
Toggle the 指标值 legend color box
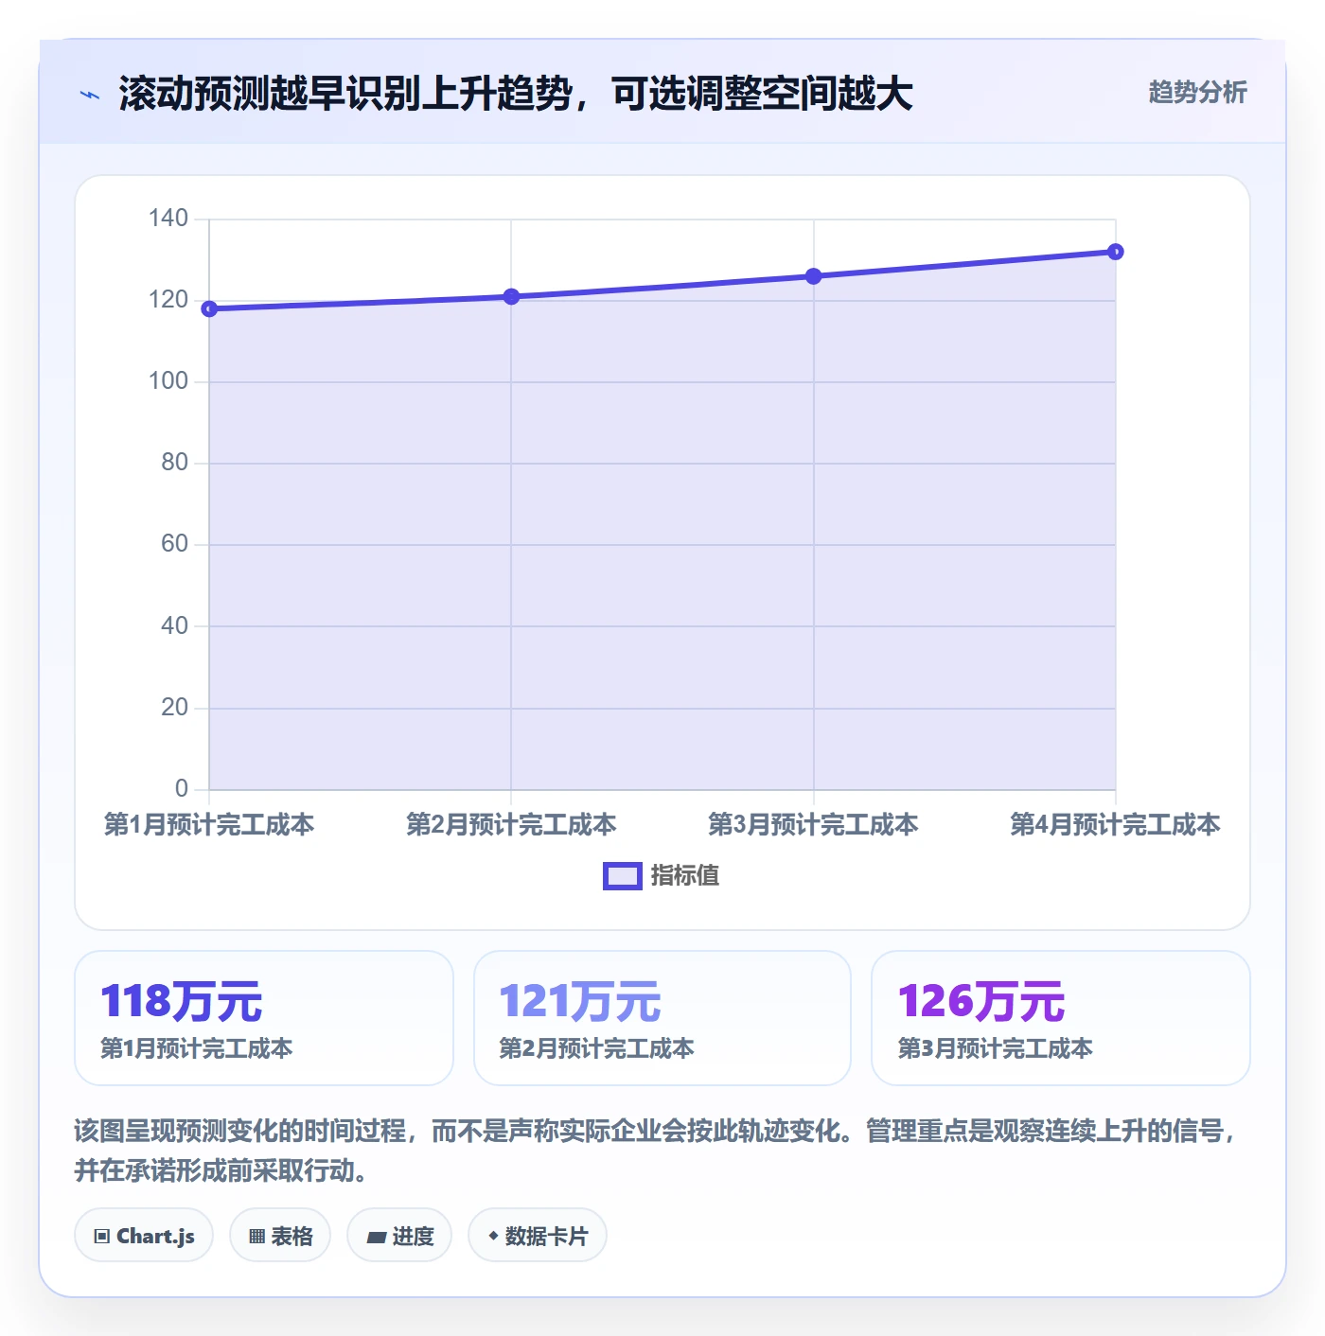click(622, 876)
